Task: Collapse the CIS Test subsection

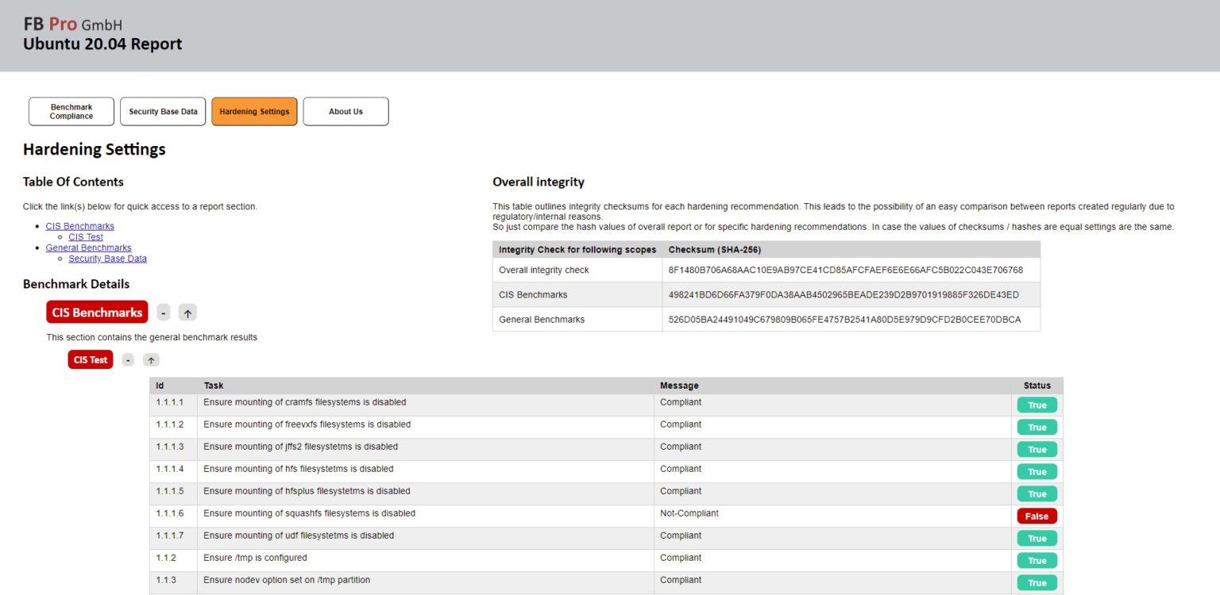Action: (x=127, y=359)
